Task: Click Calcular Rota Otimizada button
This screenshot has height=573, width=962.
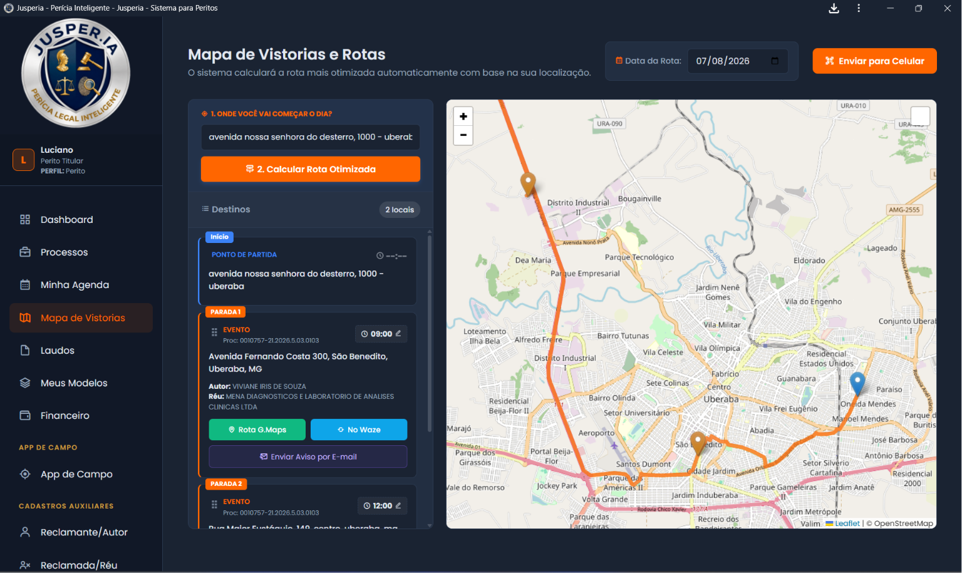Action: click(x=311, y=169)
